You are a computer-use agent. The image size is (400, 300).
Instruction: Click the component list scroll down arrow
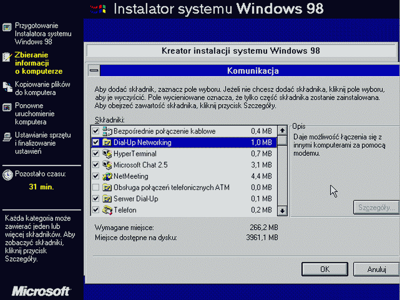pyautogui.click(x=282, y=211)
